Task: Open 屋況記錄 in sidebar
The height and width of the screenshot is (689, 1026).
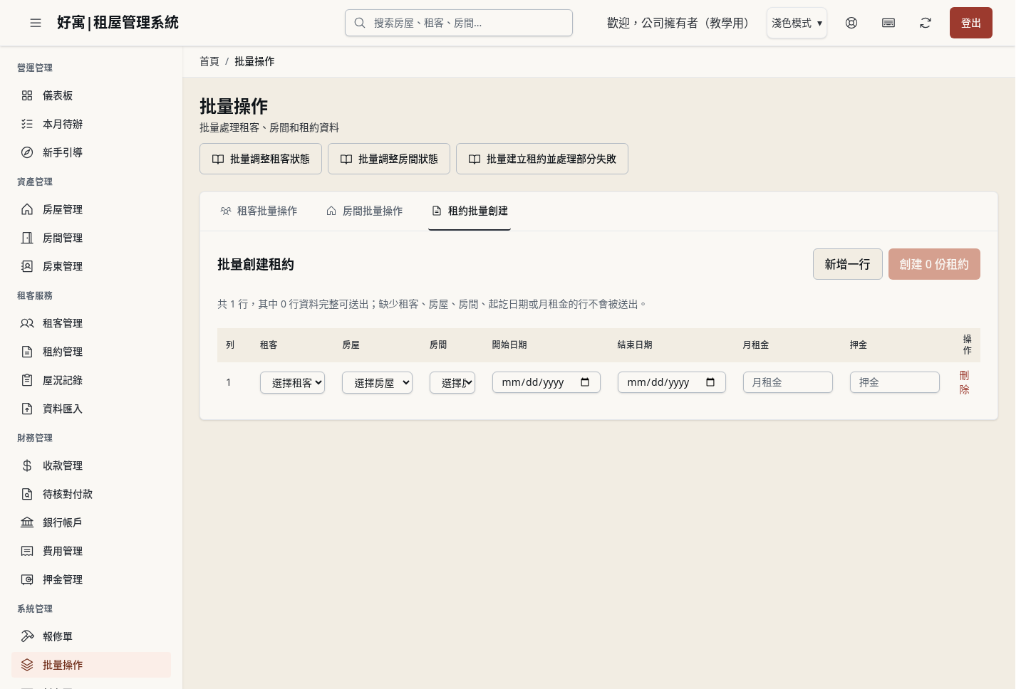Action: 91,380
